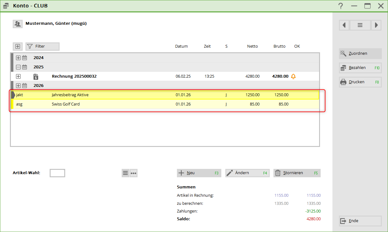This screenshot has height=232, width=388.
Task: Open the list menu icon beside Artikel-Wahl
Action: pyautogui.click(x=125, y=173)
